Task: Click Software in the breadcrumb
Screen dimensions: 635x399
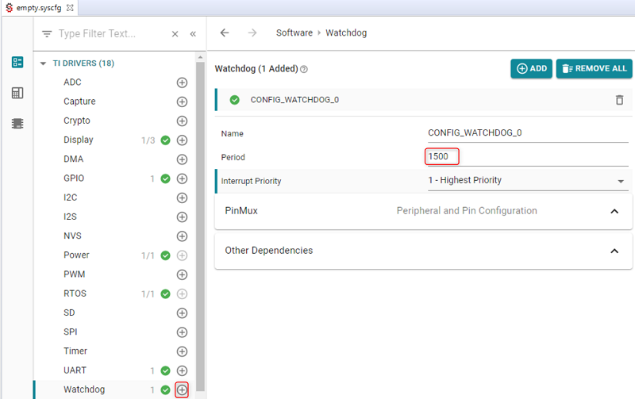Action: tap(294, 33)
